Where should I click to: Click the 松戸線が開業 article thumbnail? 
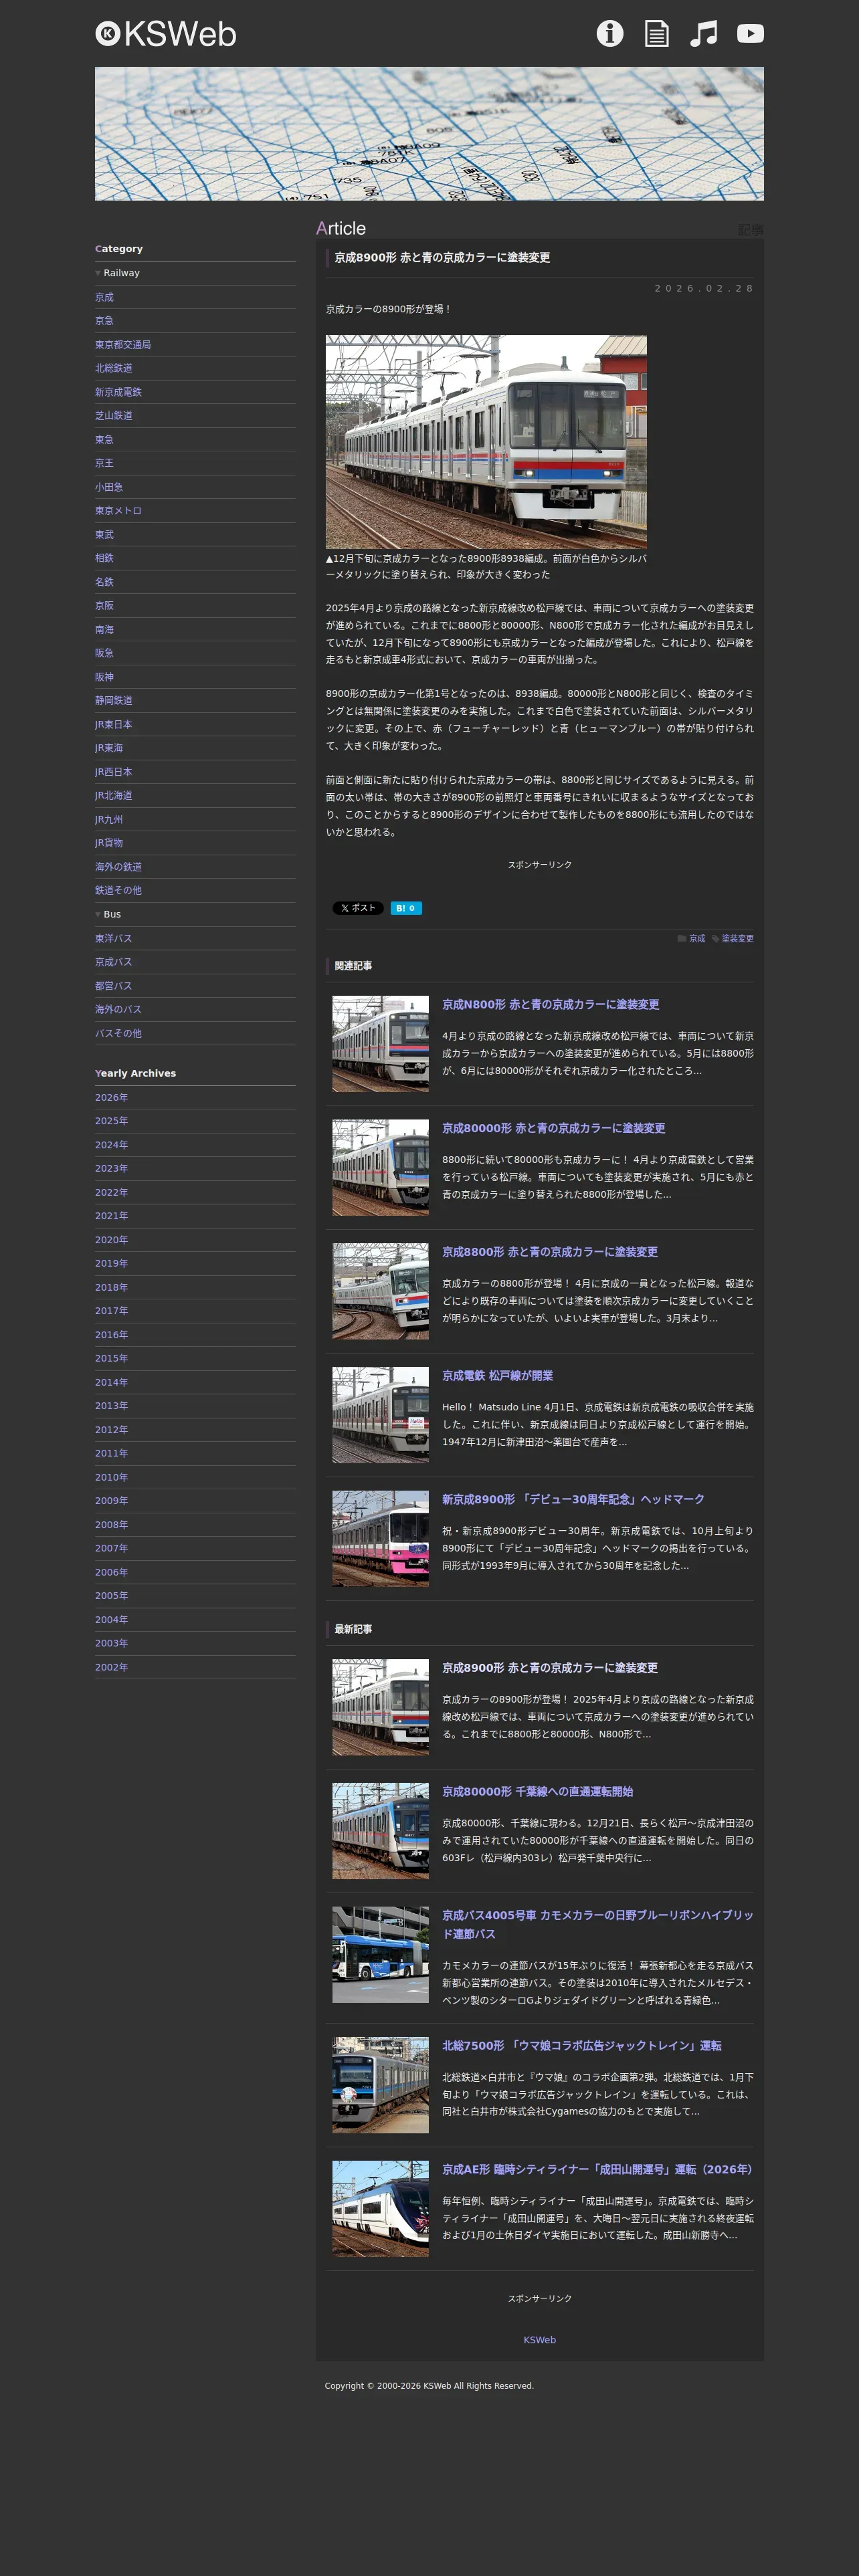tap(380, 1415)
